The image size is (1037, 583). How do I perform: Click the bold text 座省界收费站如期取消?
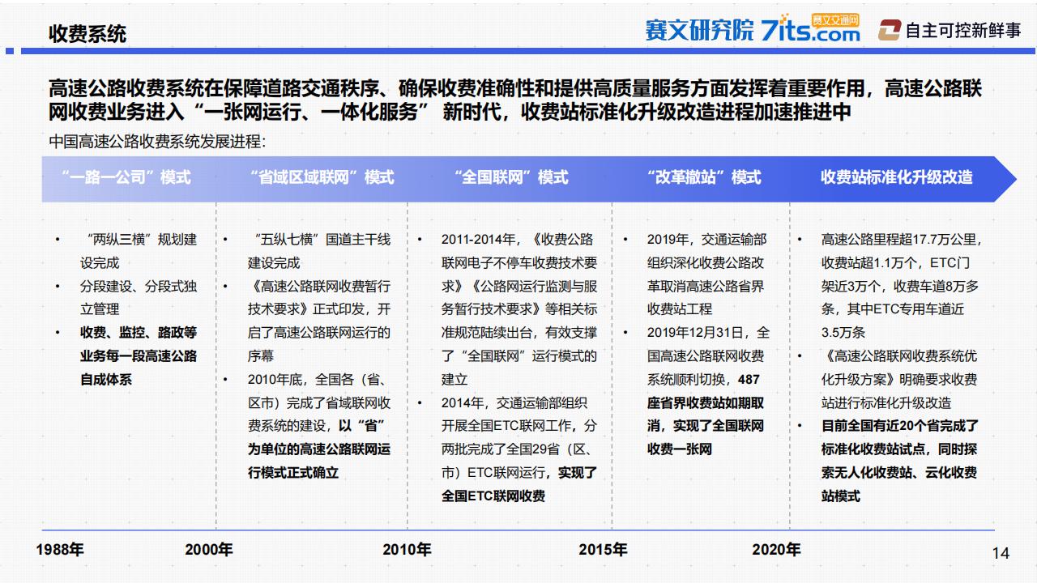[x=706, y=414]
